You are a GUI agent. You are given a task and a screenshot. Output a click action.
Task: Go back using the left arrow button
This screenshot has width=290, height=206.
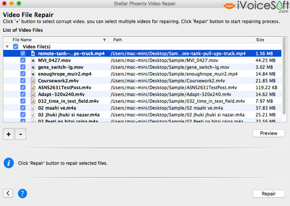8,193
